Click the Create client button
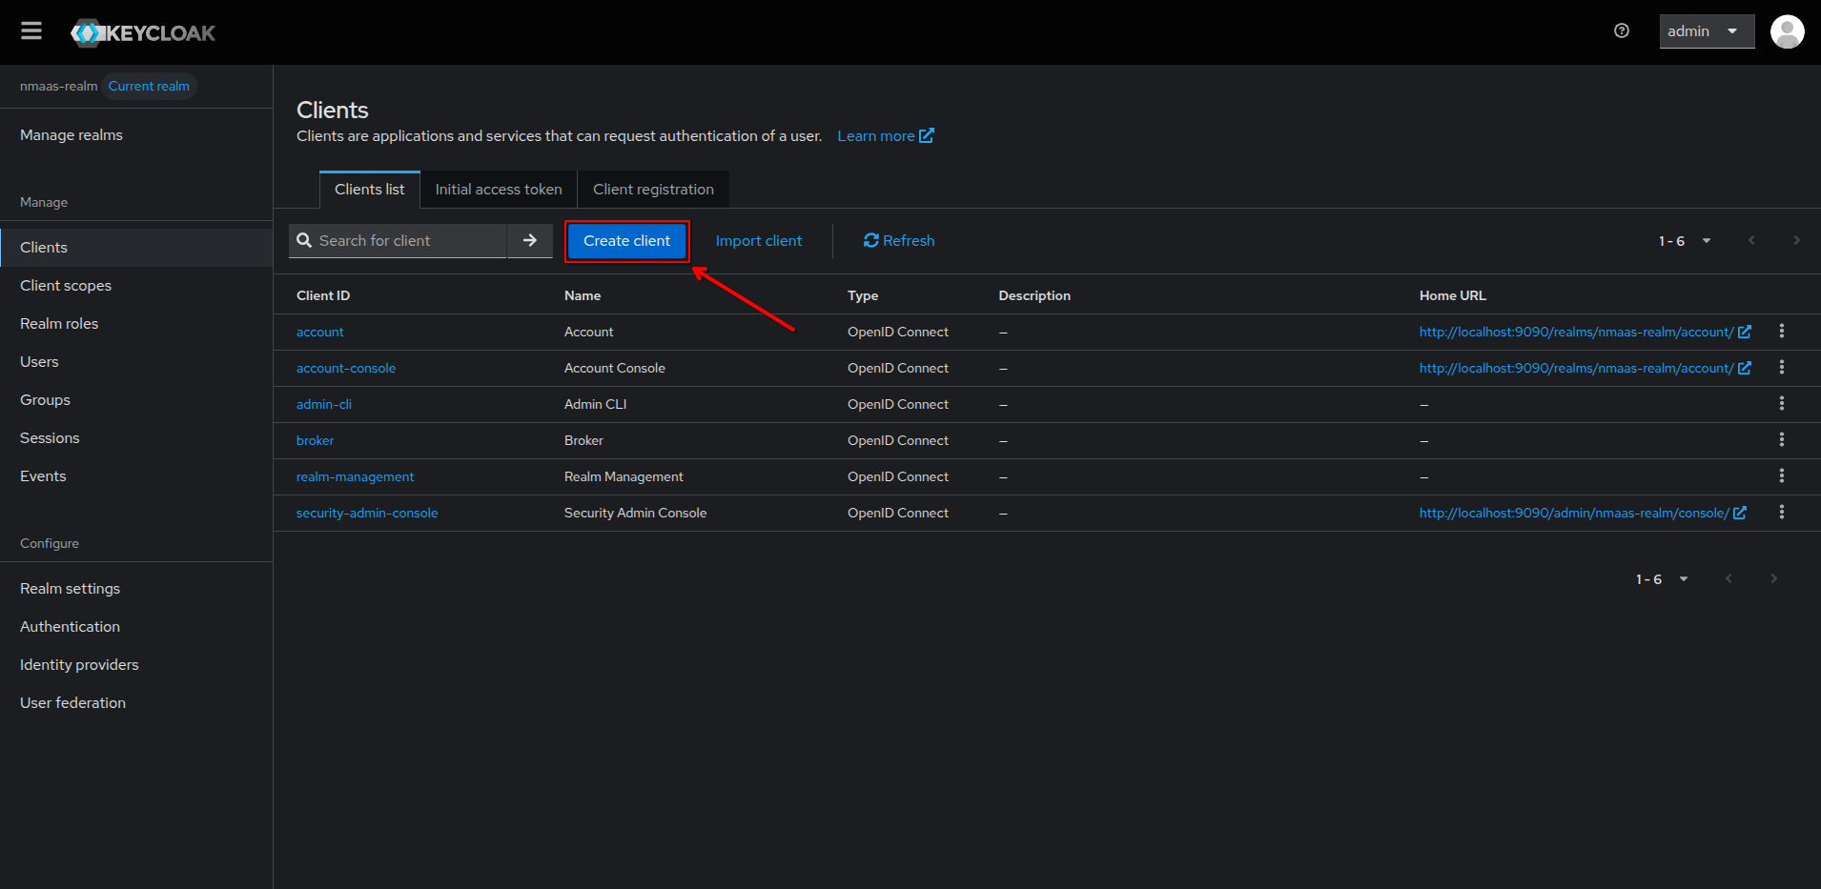Viewport: 1821px width, 889px height. [x=626, y=241]
